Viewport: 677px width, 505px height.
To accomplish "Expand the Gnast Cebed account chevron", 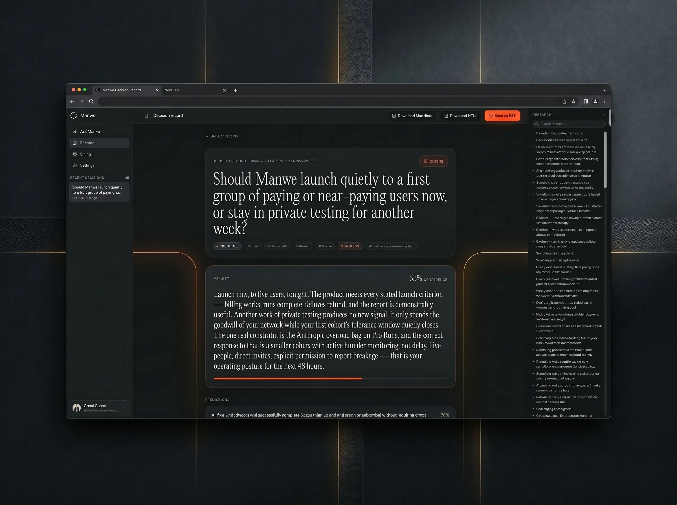I will pos(124,408).
